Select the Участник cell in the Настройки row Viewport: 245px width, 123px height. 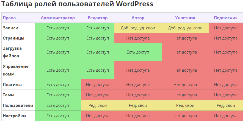[185, 116]
